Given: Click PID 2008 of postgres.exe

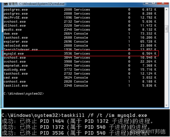Looking at the screenshot, I should (68, 13).
